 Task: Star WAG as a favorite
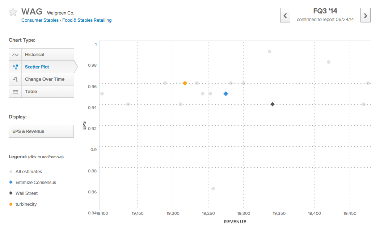click(13, 12)
